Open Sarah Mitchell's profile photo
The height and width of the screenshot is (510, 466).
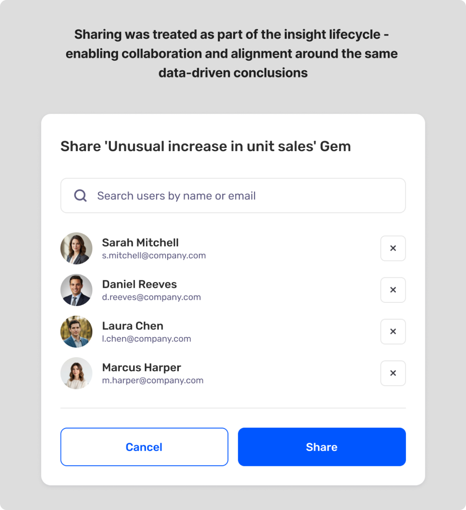[76, 248]
